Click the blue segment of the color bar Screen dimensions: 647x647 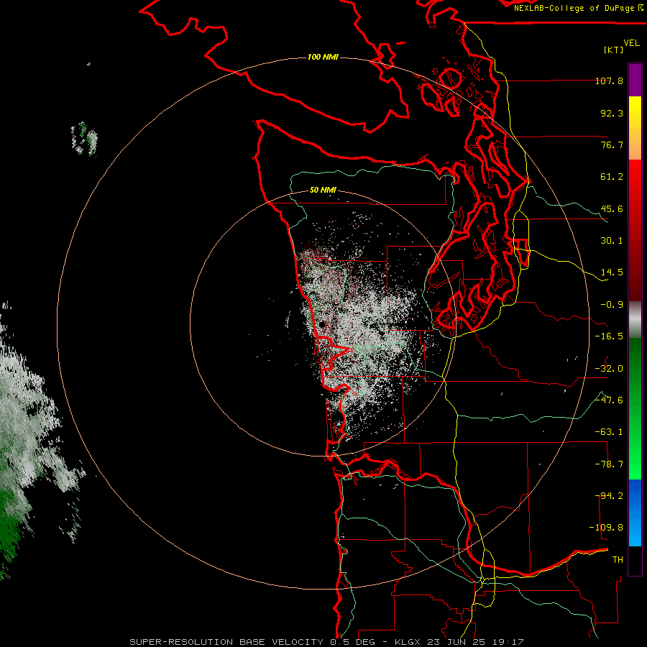[635, 513]
